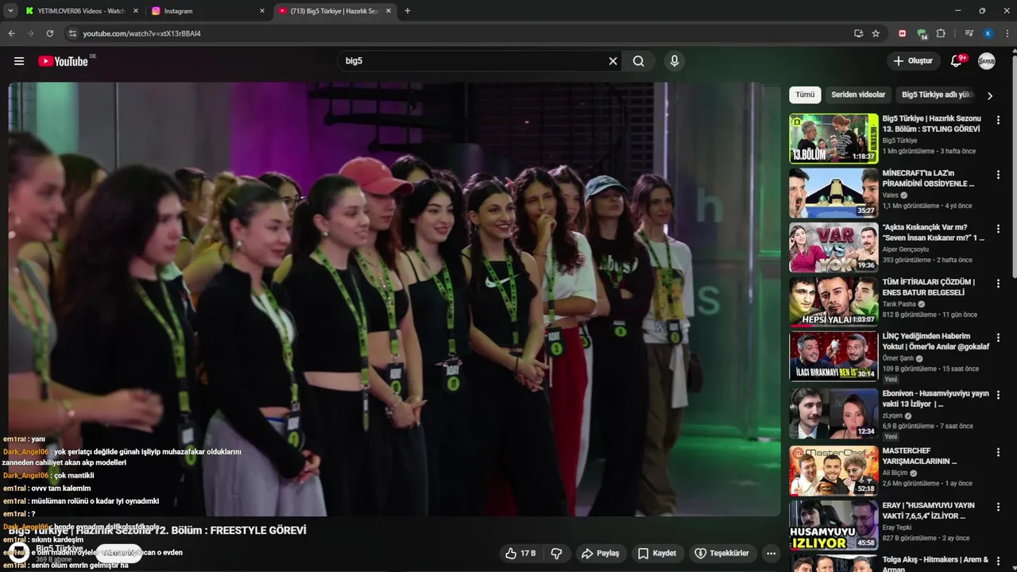Open the tab search dropdown arrow

point(10,11)
